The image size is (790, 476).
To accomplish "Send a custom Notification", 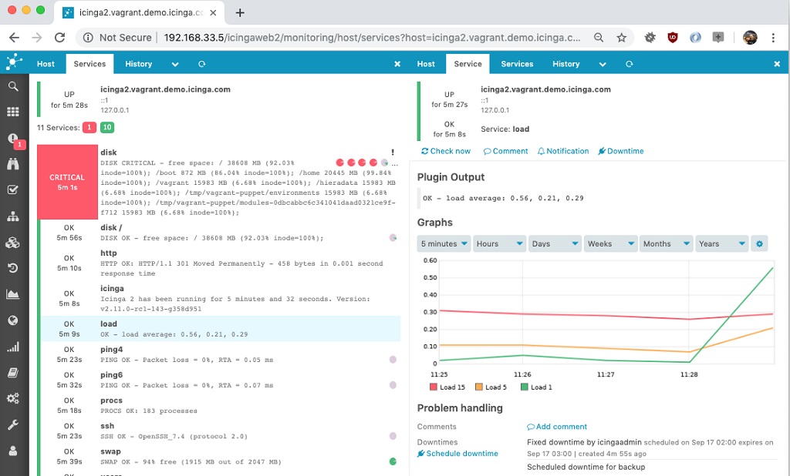I will [x=562, y=151].
